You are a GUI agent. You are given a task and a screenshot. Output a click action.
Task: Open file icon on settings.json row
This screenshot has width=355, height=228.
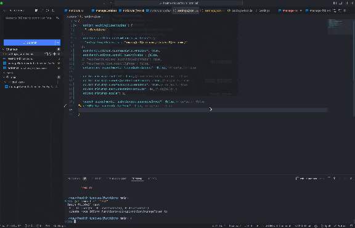point(46,54)
